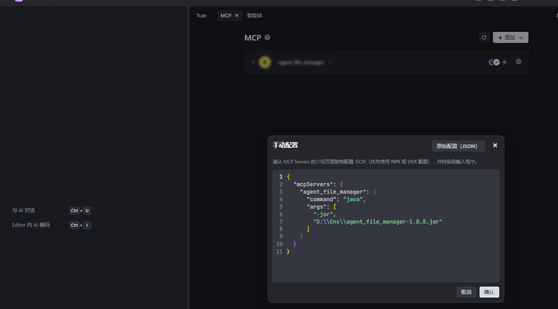Close the 手动配置 dialog
Image resolution: width=558 pixels, height=309 pixels.
[495, 145]
